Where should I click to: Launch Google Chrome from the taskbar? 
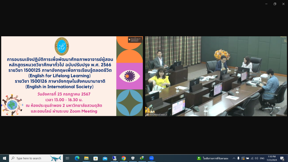123,158
